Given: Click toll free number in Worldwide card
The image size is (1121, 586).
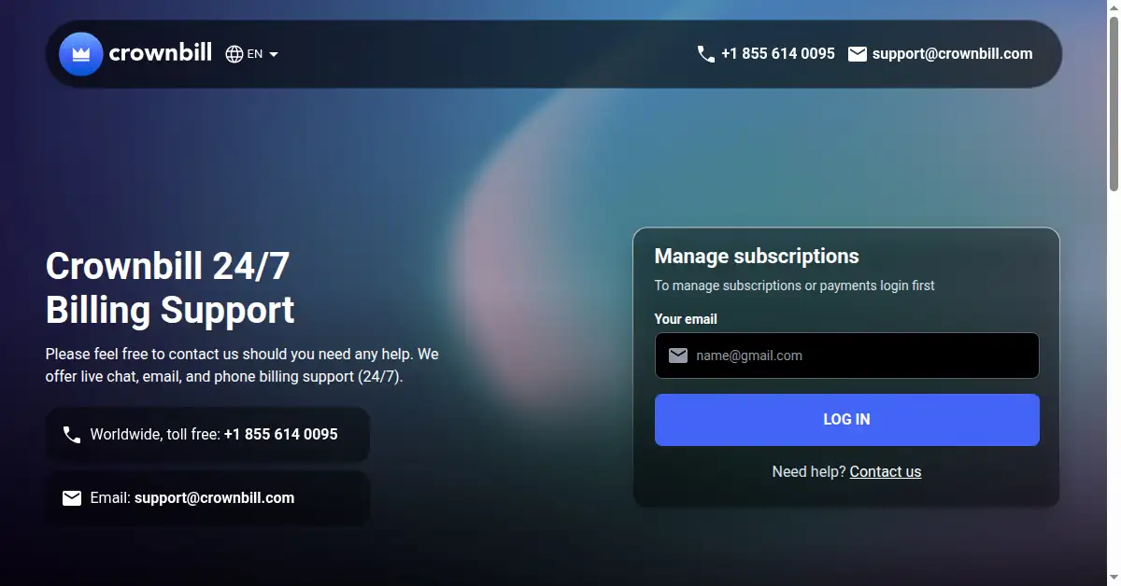Looking at the screenshot, I should click(281, 435).
